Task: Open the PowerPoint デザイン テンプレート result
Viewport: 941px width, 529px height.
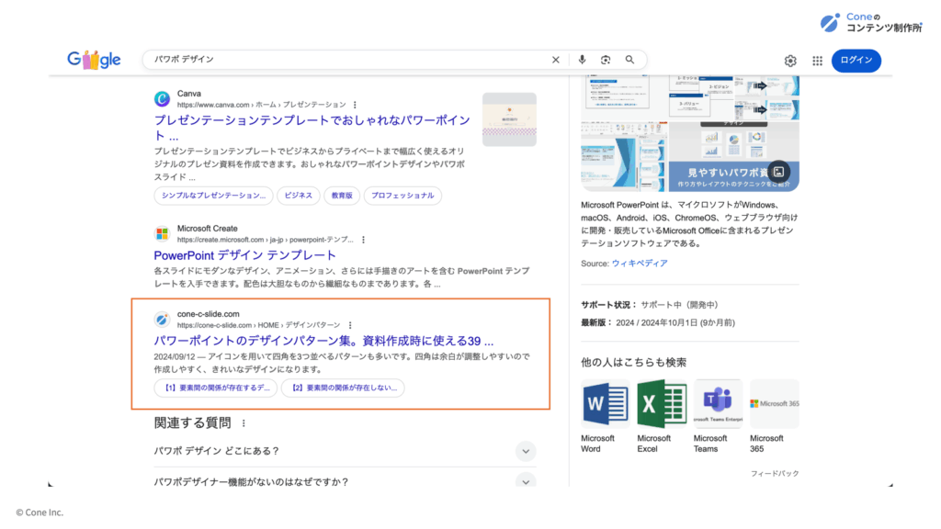Action: pos(244,255)
